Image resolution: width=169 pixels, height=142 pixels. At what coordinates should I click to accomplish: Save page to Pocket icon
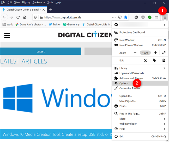(x=120, y=17)
